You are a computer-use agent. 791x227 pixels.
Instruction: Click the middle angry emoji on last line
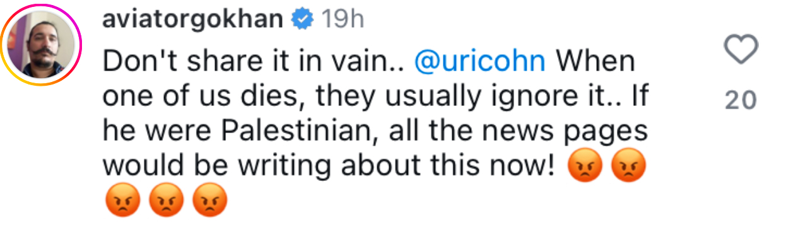click(165, 201)
